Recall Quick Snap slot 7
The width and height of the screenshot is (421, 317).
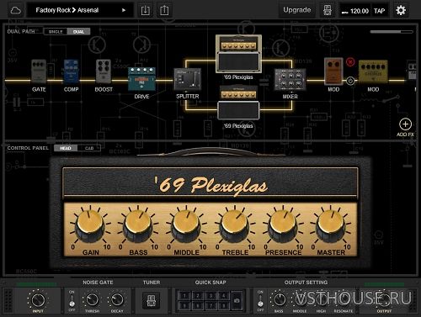click(x=210, y=305)
